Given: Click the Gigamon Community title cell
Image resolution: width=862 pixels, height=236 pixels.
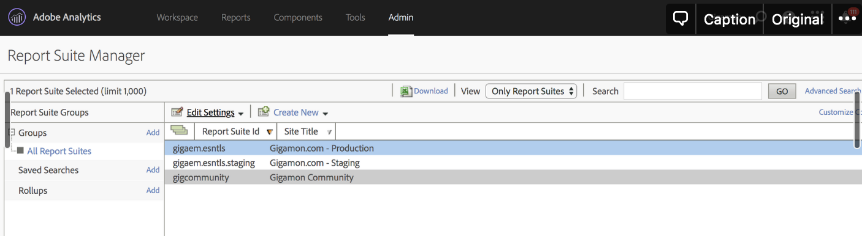Looking at the screenshot, I should tap(311, 177).
